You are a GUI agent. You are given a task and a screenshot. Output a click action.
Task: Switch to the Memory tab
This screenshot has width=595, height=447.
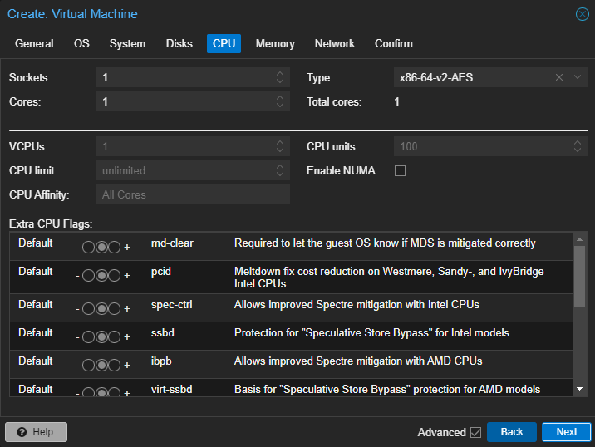(275, 43)
